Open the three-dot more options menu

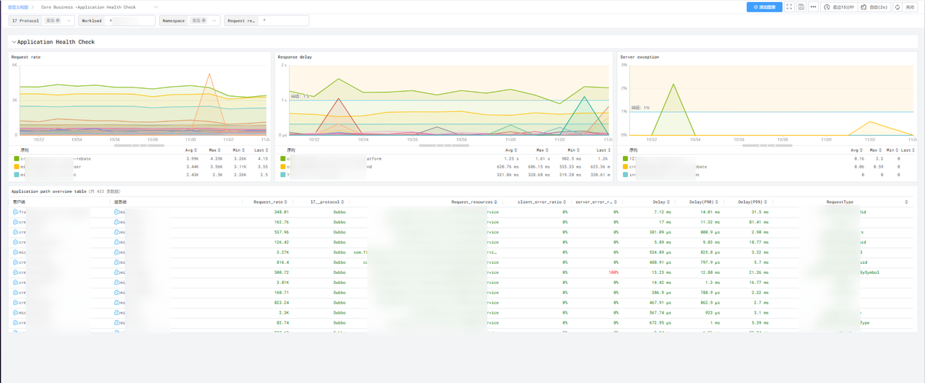(814, 7)
